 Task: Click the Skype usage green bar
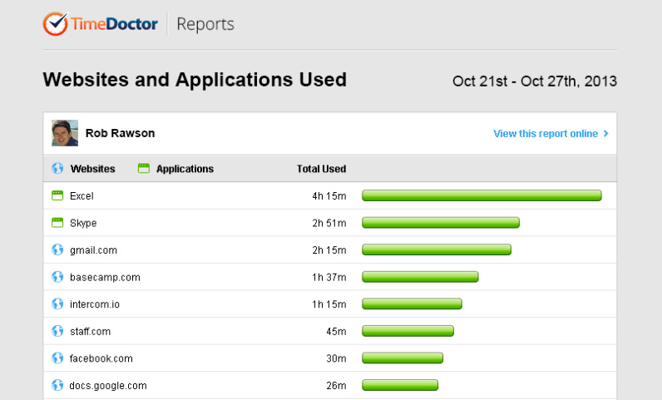[441, 223]
